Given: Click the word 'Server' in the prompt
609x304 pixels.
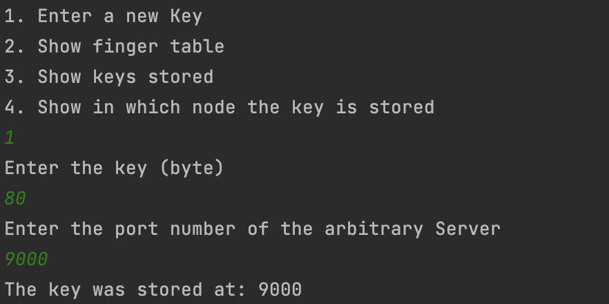Looking at the screenshot, I should [467, 229].
